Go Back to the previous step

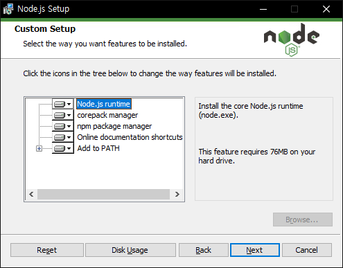tap(203, 250)
